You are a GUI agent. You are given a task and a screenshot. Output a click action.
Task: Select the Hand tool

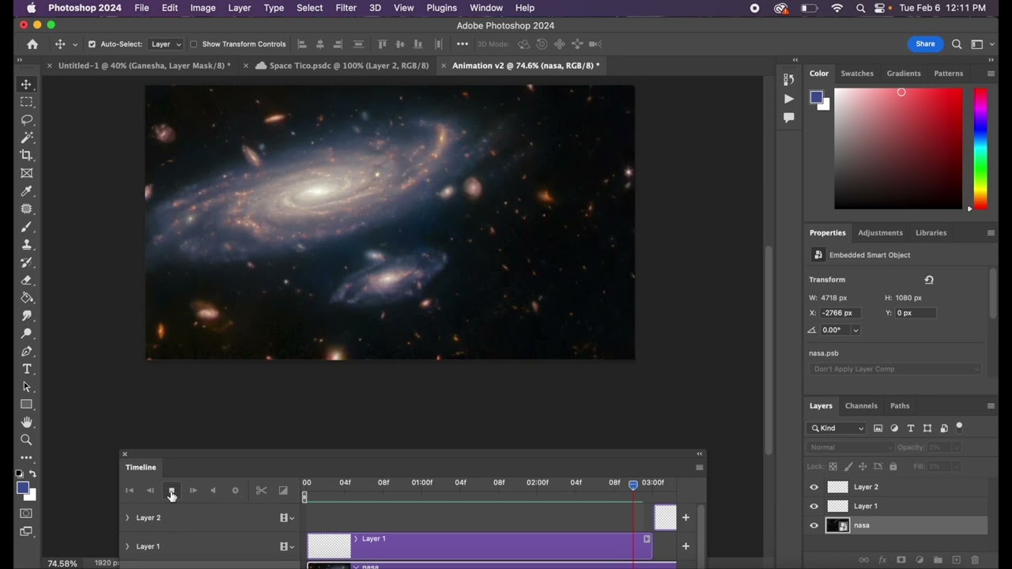click(26, 423)
